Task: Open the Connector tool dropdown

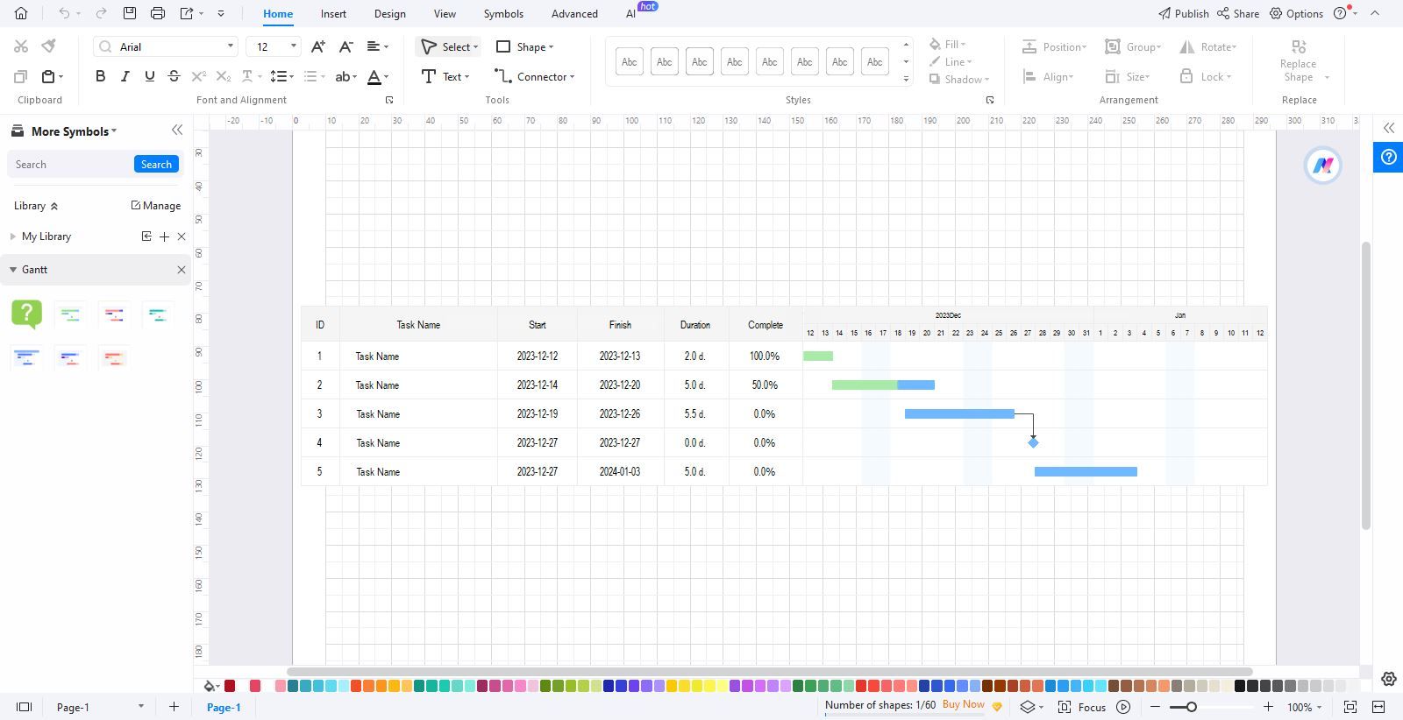Action: tap(572, 77)
